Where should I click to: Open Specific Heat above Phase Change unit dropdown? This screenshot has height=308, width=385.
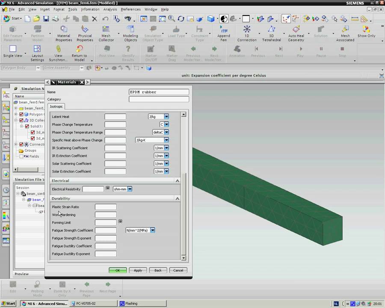166,140
